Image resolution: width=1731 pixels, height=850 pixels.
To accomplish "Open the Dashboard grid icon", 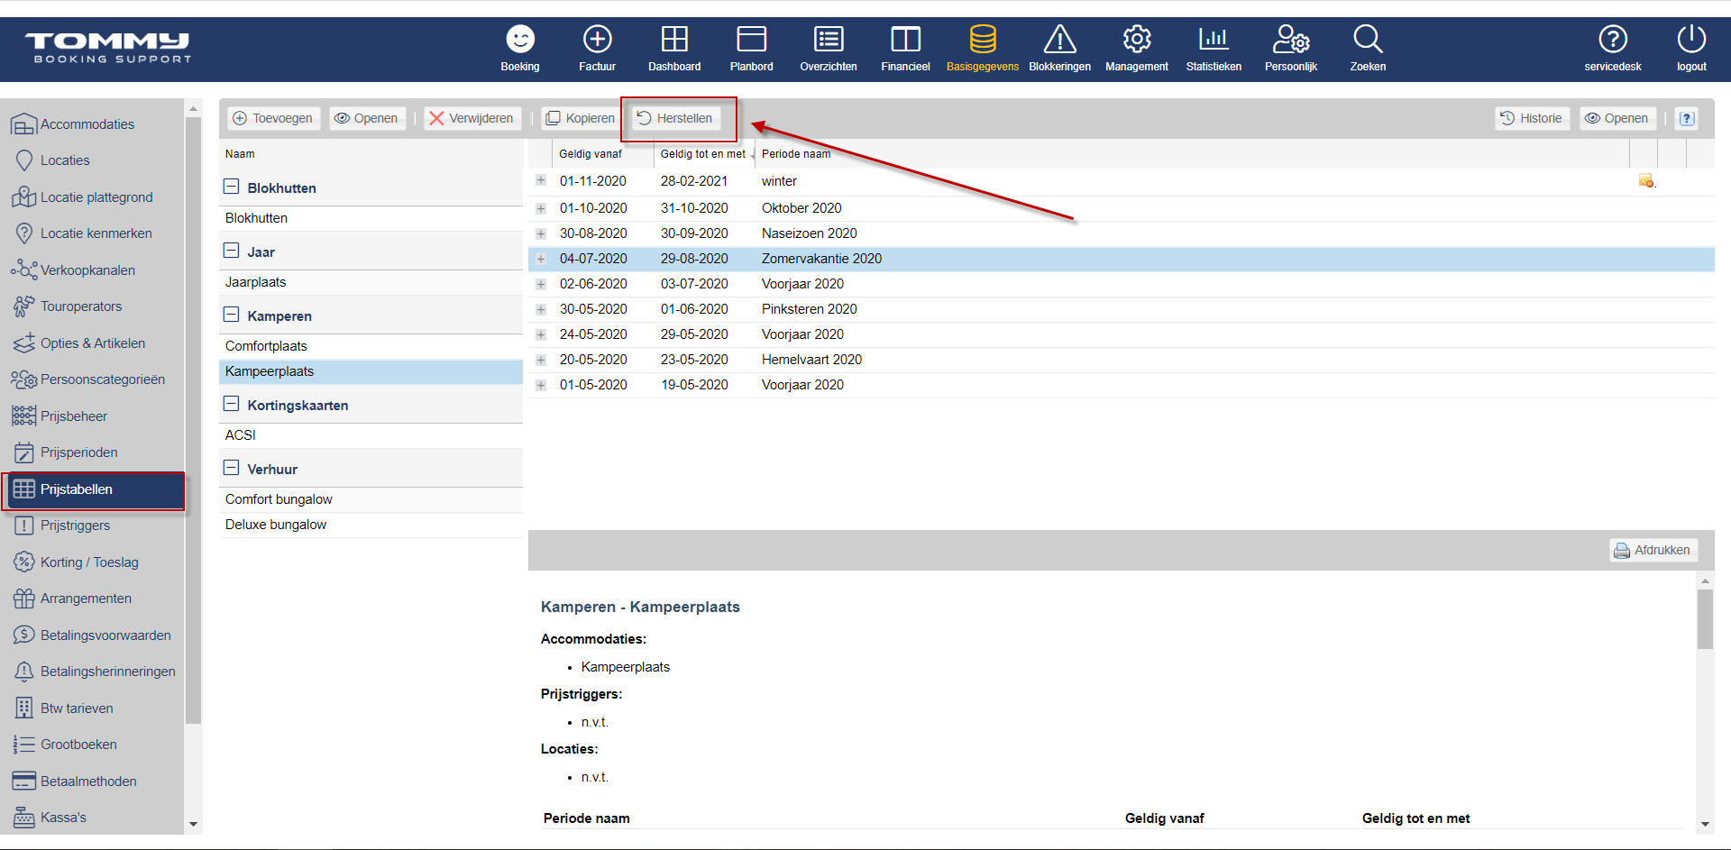I will (x=674, y=40).
